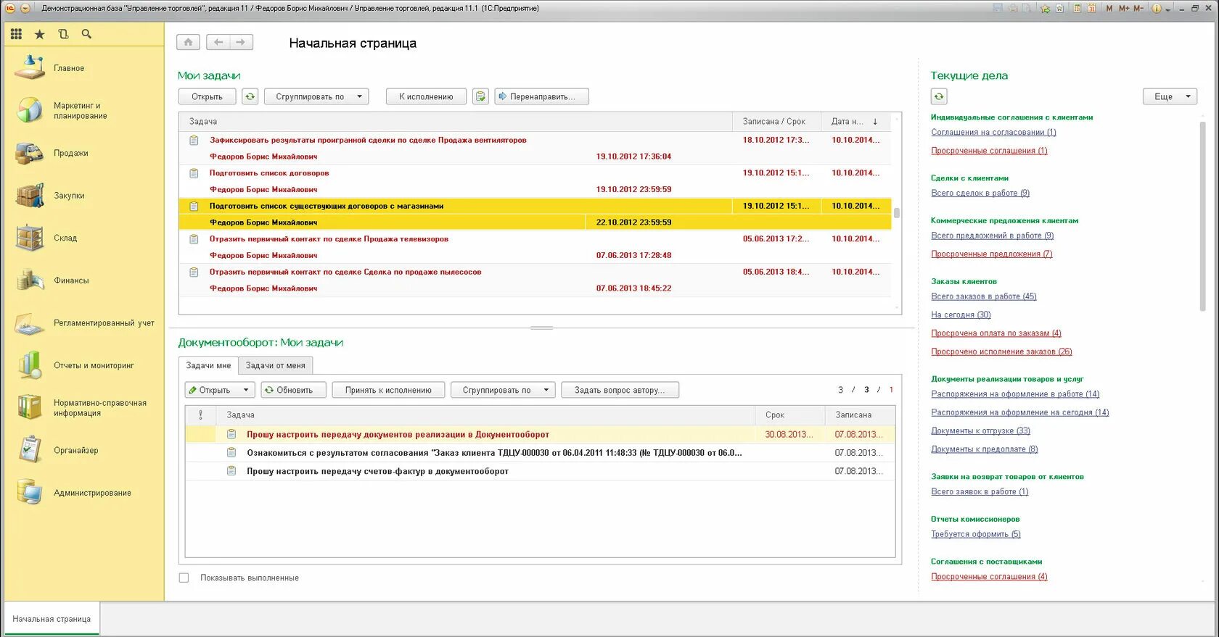Screen dimensions: 1219x637
Task: Open the Открыть dropdown arrow in Документооборот
Action: [x=246, y=390]
